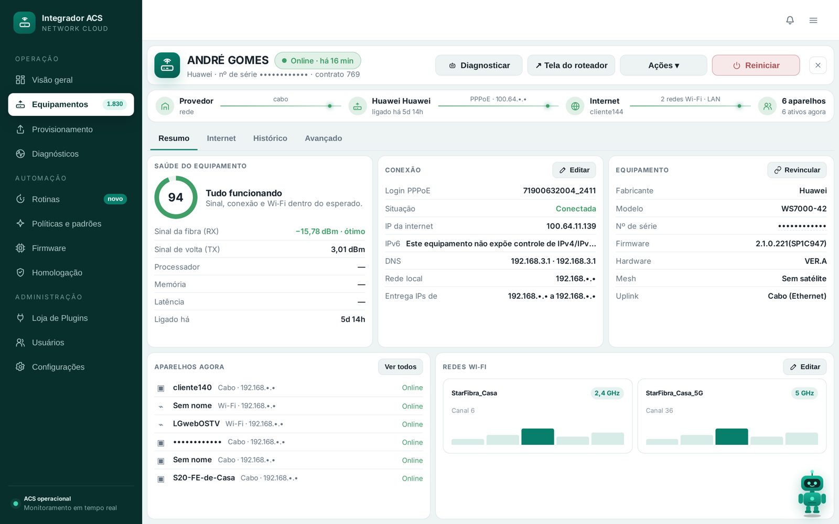Image resolution: width=839 pixels, height=524 pixels.
Task: Select the Resumo tab
Action: coord(174,138)
